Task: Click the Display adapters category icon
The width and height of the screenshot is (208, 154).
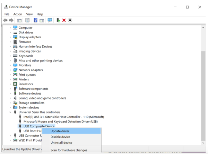Action: (15, 37)
